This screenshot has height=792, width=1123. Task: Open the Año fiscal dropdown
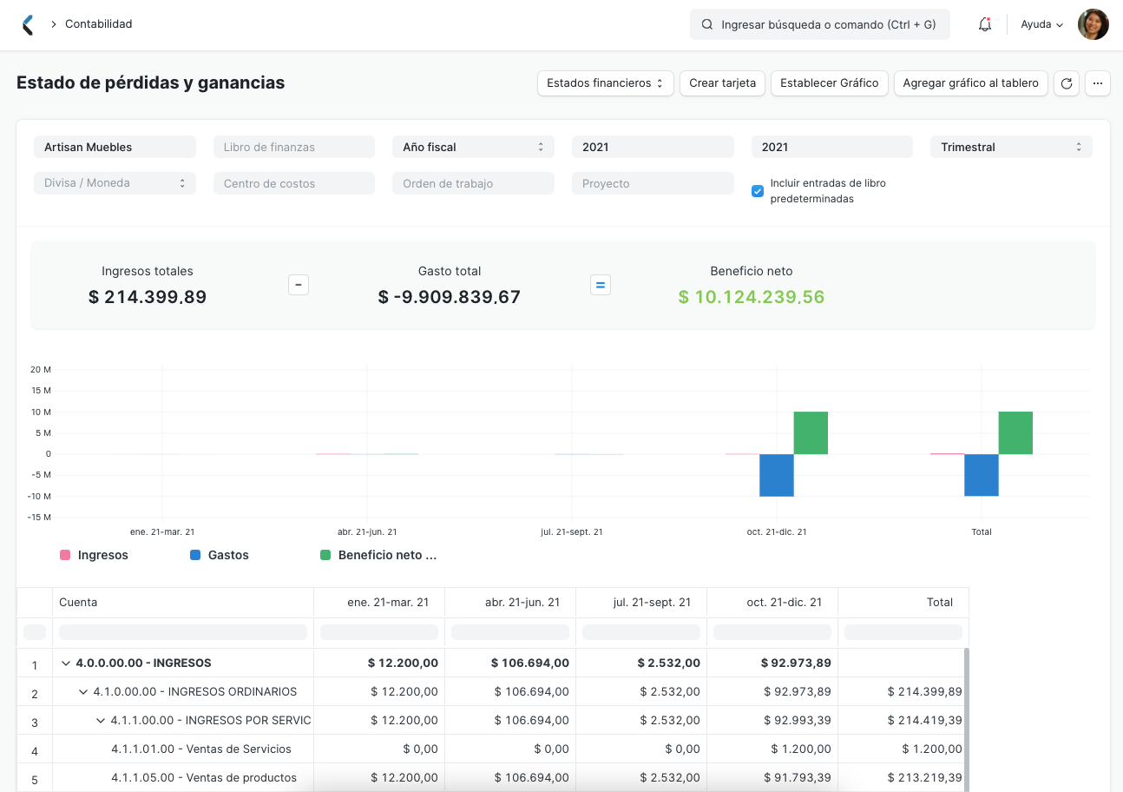(473, 147)
